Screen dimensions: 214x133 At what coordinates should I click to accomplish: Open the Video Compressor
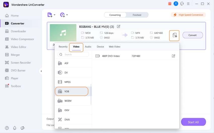coord(19,39)
